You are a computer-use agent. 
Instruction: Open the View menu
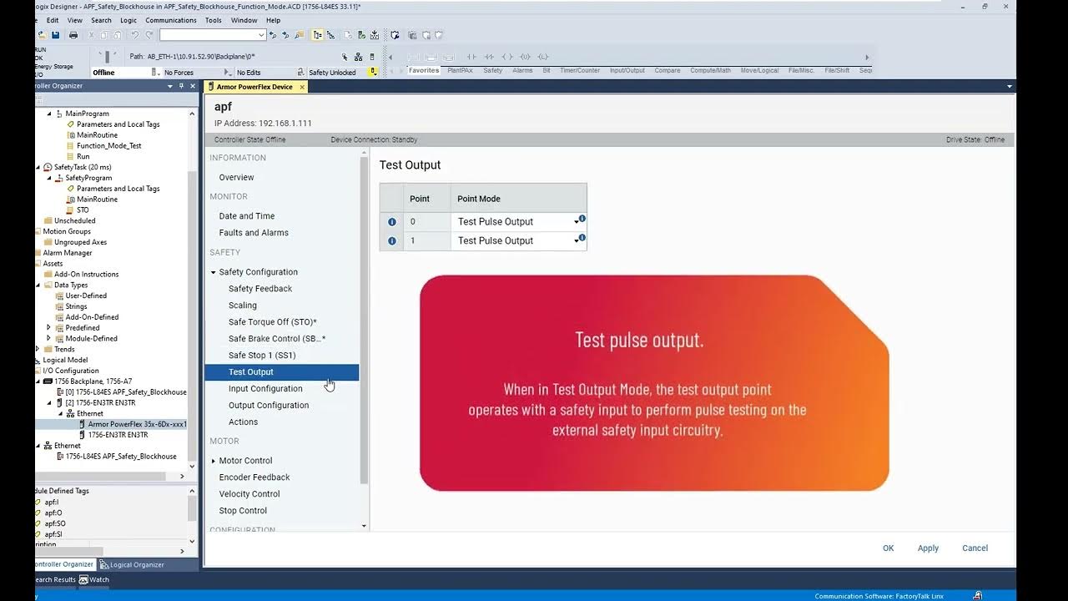[75, 20]
